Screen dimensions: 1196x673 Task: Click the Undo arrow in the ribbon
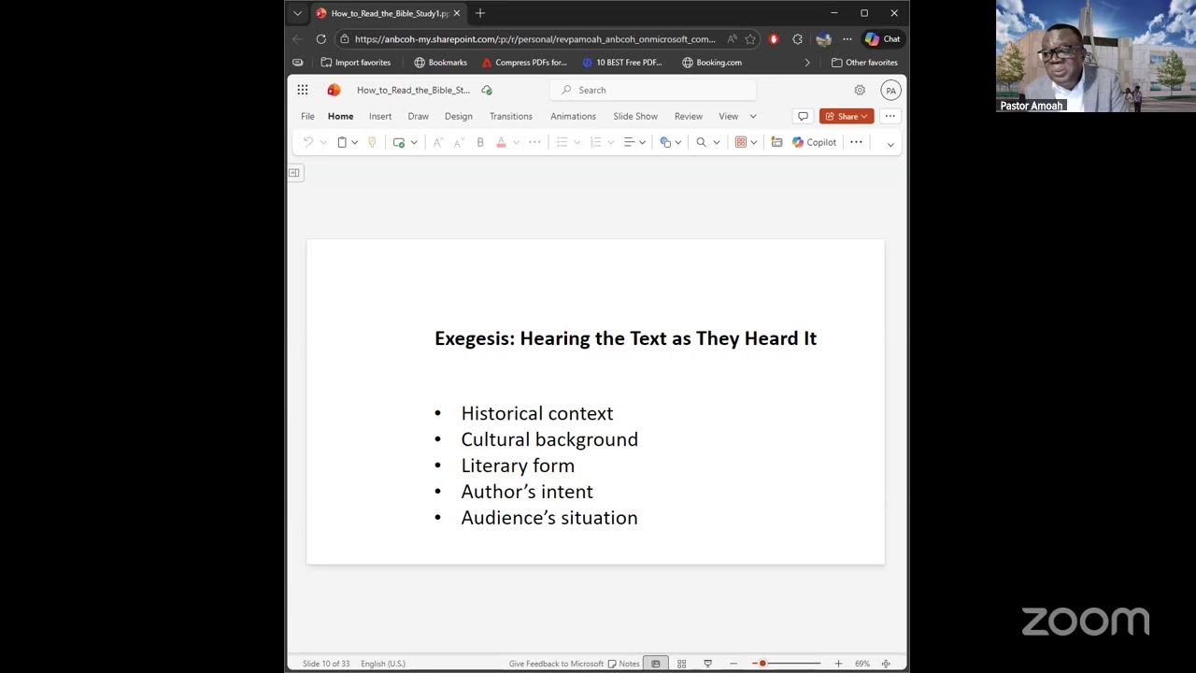pos(308,142)
